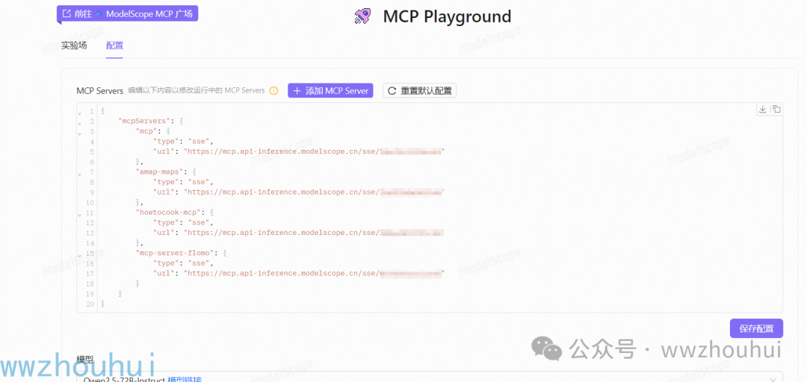
Task: Click the "sse" value on line 4
Action: (200, 142)
